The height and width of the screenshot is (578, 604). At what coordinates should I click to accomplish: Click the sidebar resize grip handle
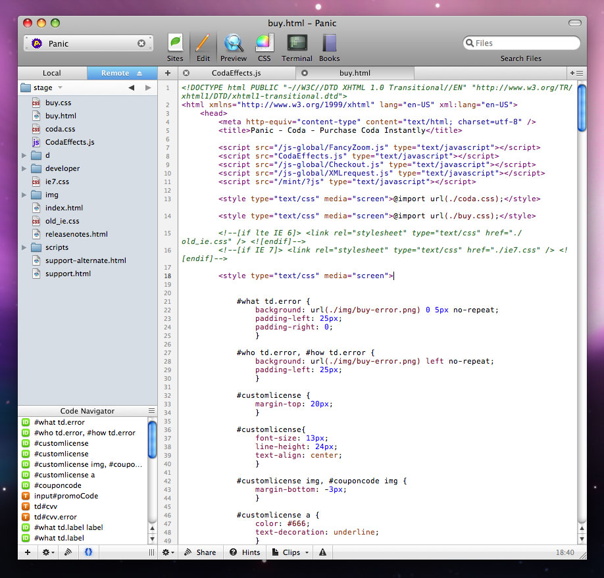tap(151, 552)
